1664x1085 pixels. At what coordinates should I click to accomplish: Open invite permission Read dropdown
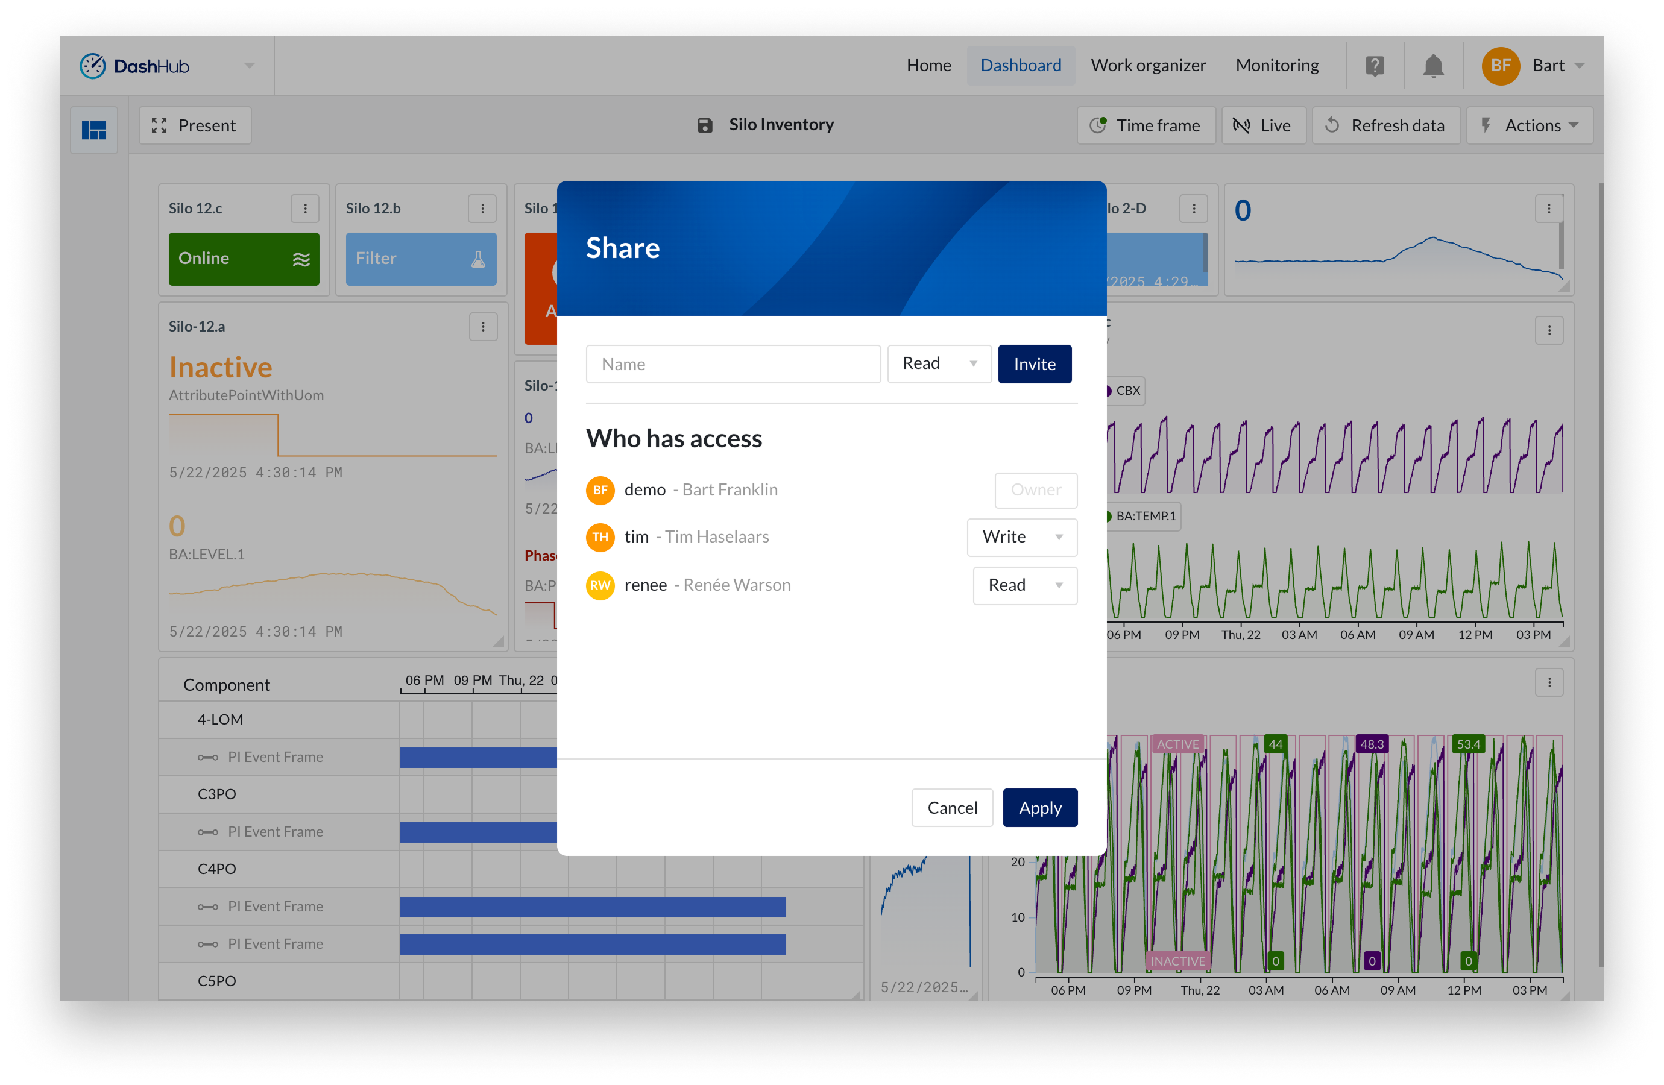939,363
